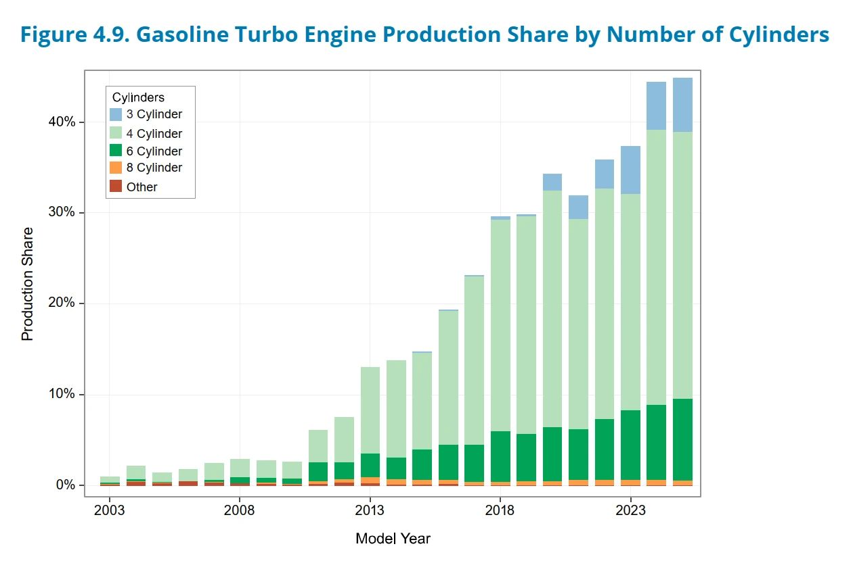853x561 pixels.
Task: Click the '40%' y-axis tick label
Action: (62, 122)
